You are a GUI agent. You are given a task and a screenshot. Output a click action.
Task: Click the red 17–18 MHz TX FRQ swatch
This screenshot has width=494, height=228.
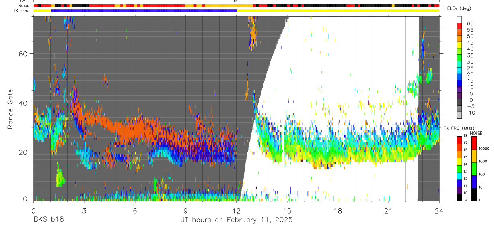[459, 140]
